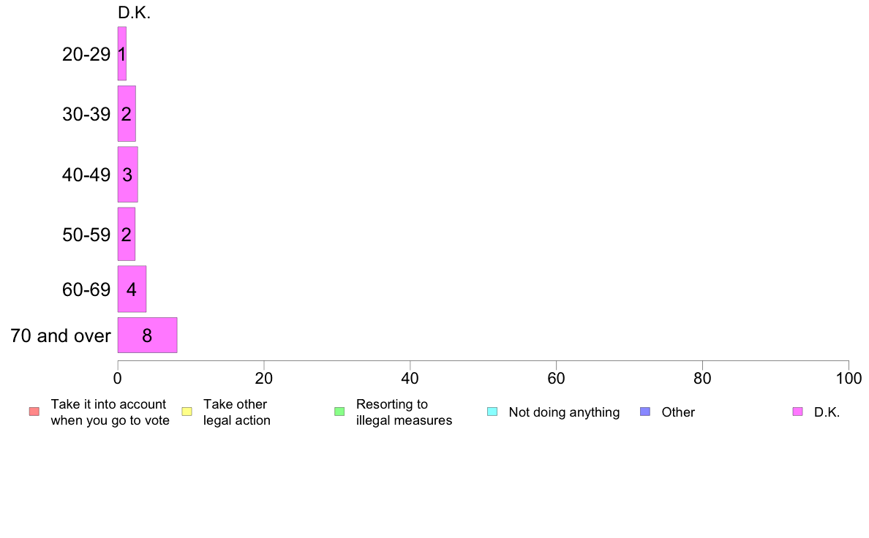
Task: Select the 60-69 bar labeled 4
Action: coord(132,289)
